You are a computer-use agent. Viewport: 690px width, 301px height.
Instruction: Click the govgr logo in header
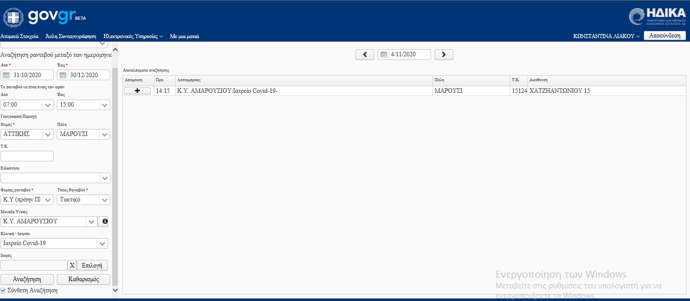[x=45, y=17]
